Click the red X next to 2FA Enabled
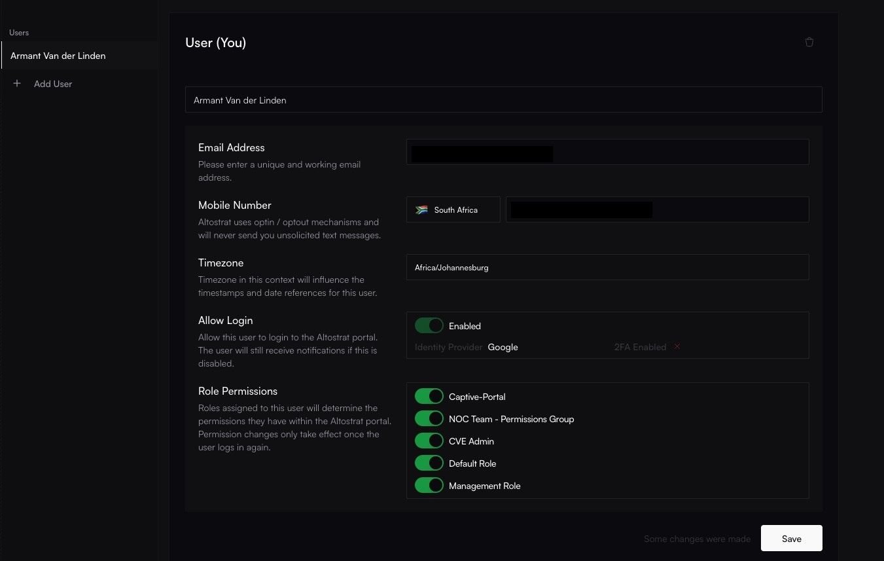Image resolution: width=884 pixels, height=561 pixels. 677,346
